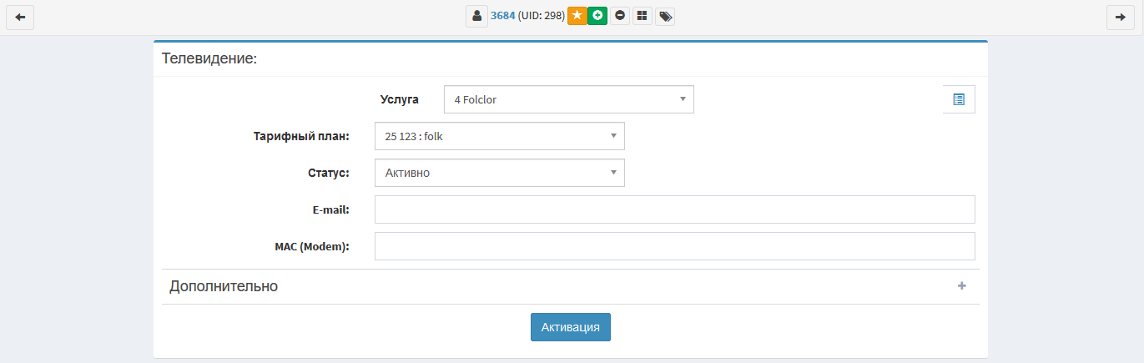
Task: Open the user profile icon
Action: (x=476, y=16)
